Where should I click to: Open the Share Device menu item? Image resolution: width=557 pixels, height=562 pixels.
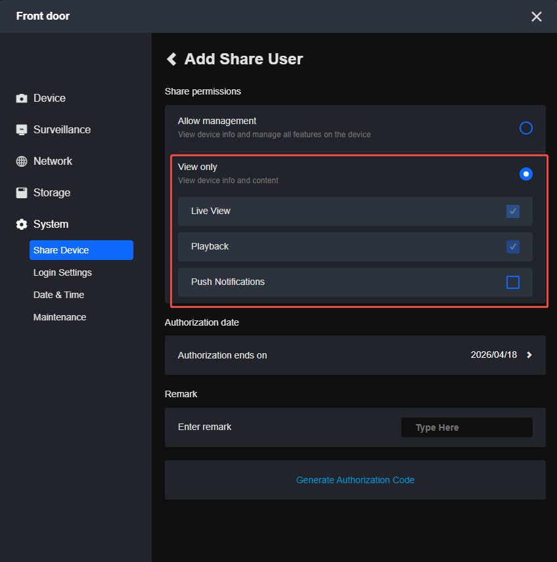pyautogui.click(x=81, y=250)
